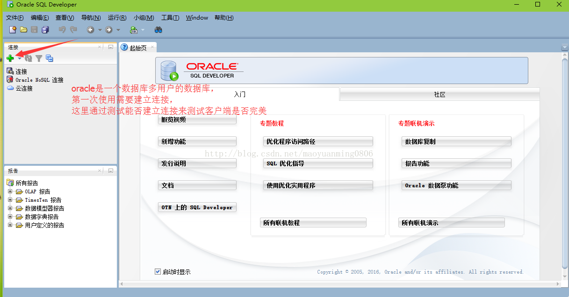Switch to the 社区 tab

pos(439,94)
